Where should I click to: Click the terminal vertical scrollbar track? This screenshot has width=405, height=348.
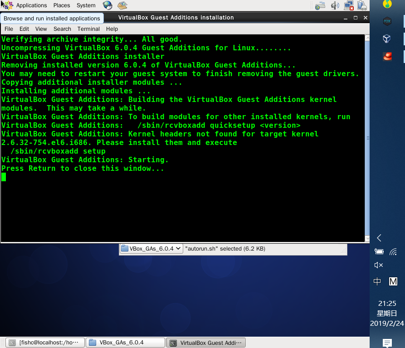click(x=367, y=138)
